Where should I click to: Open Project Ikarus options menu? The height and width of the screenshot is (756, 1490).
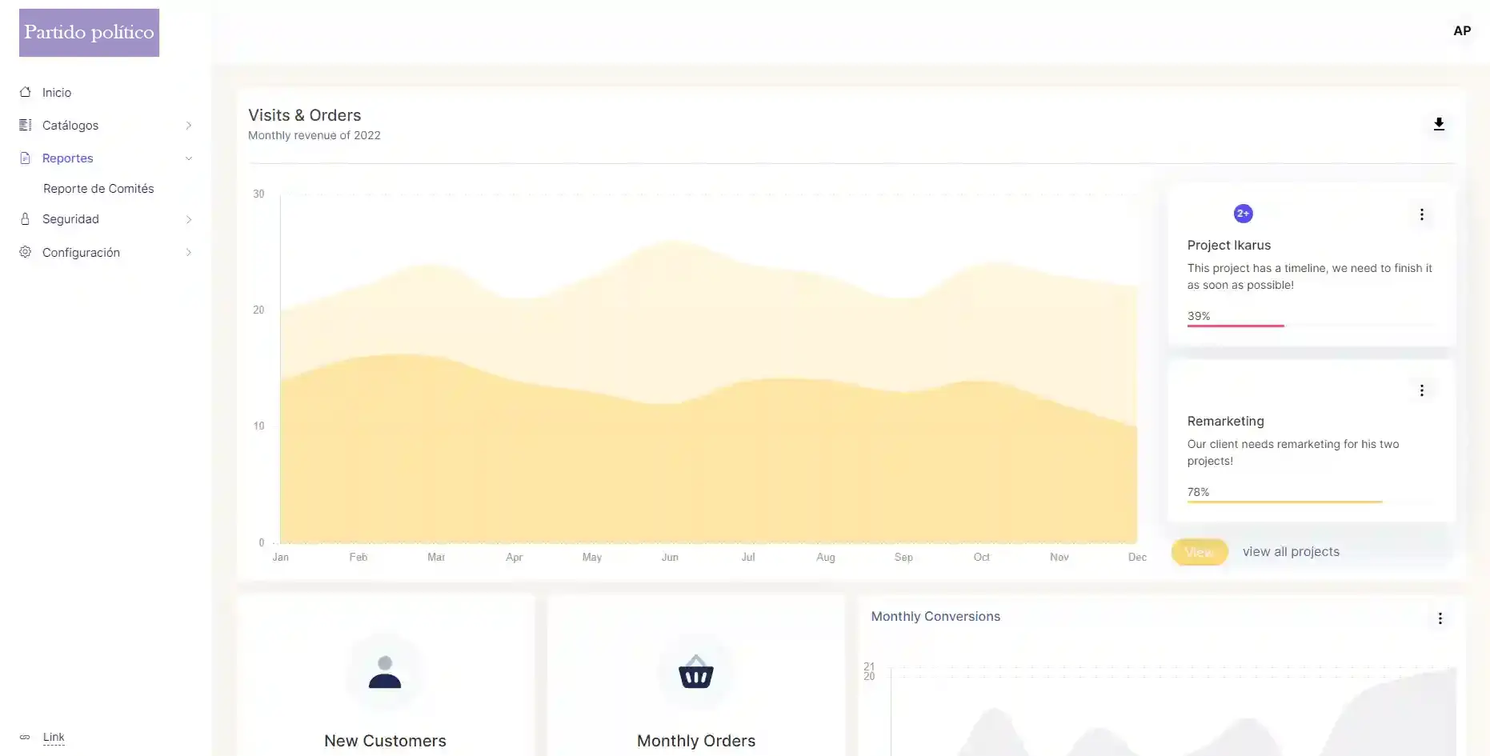1422,214
